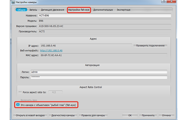
Task: Click the Диагностика камеры button
Action: 63,115
